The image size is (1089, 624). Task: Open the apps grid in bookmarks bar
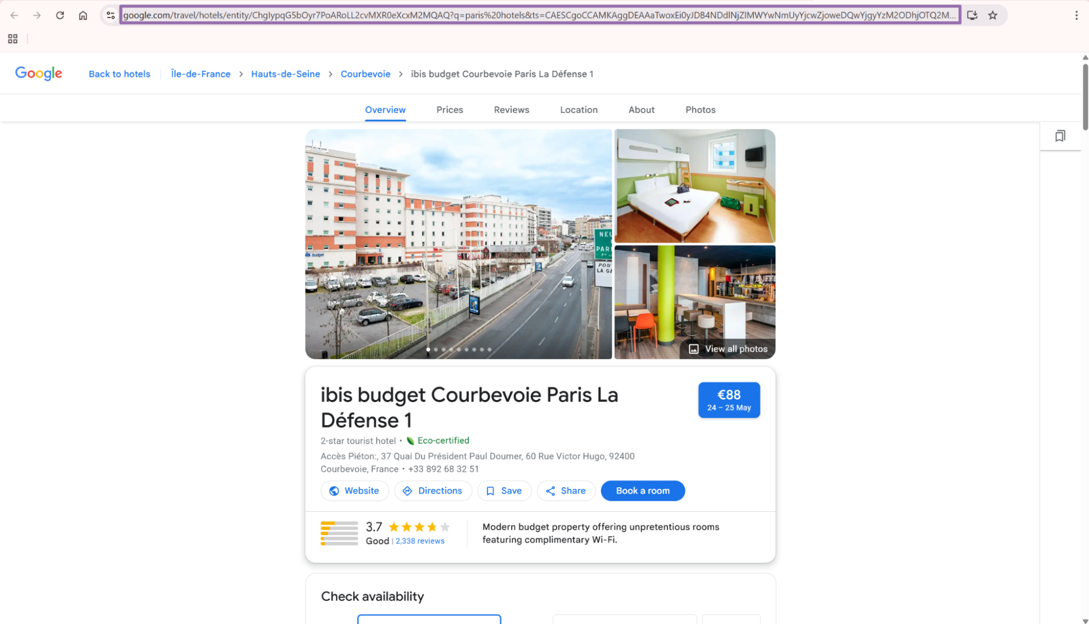pyautogui.click(x=13, y=39)
